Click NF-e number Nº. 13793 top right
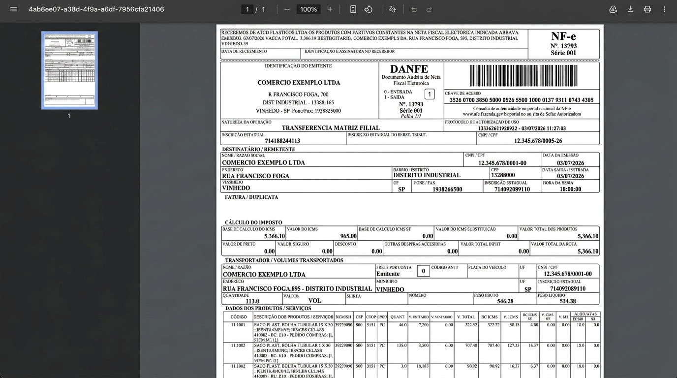The width and height of the screenshot is (677, 378). (x=563, y=46)
